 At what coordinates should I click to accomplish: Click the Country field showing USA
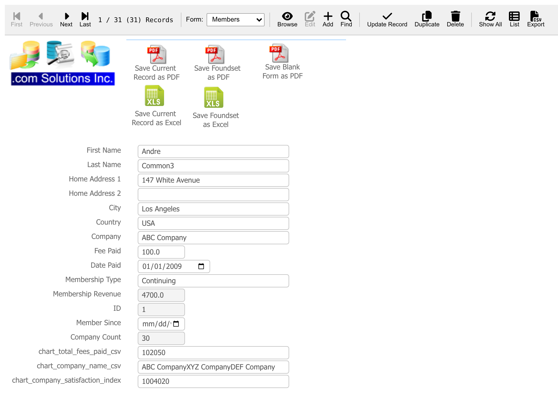click(213, 223)
